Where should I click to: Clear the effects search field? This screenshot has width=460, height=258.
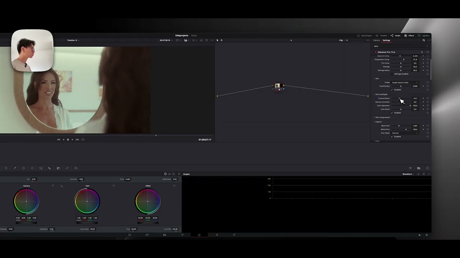pyautogui.click(x=427, y=46)
